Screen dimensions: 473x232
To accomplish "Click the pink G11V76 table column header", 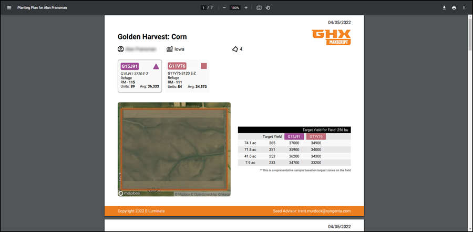I will click(x=316, y=137).
